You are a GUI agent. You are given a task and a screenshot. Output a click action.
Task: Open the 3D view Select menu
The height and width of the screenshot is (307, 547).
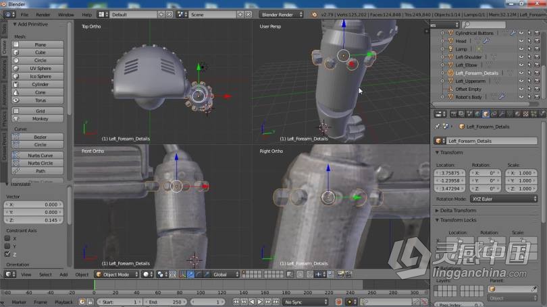click(45, 274)
